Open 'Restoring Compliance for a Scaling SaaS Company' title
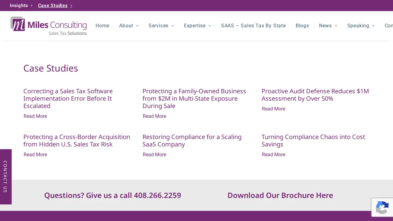The width and height of the screenshot is (393, 221). coord(192,141)
